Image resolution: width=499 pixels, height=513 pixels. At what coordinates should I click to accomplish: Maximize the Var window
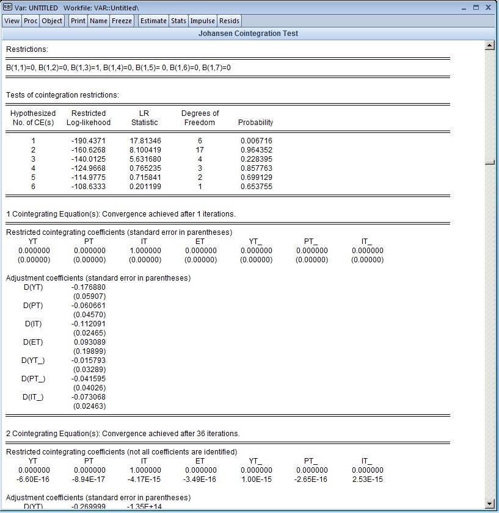pyautogui.click(x=476, y=7)
